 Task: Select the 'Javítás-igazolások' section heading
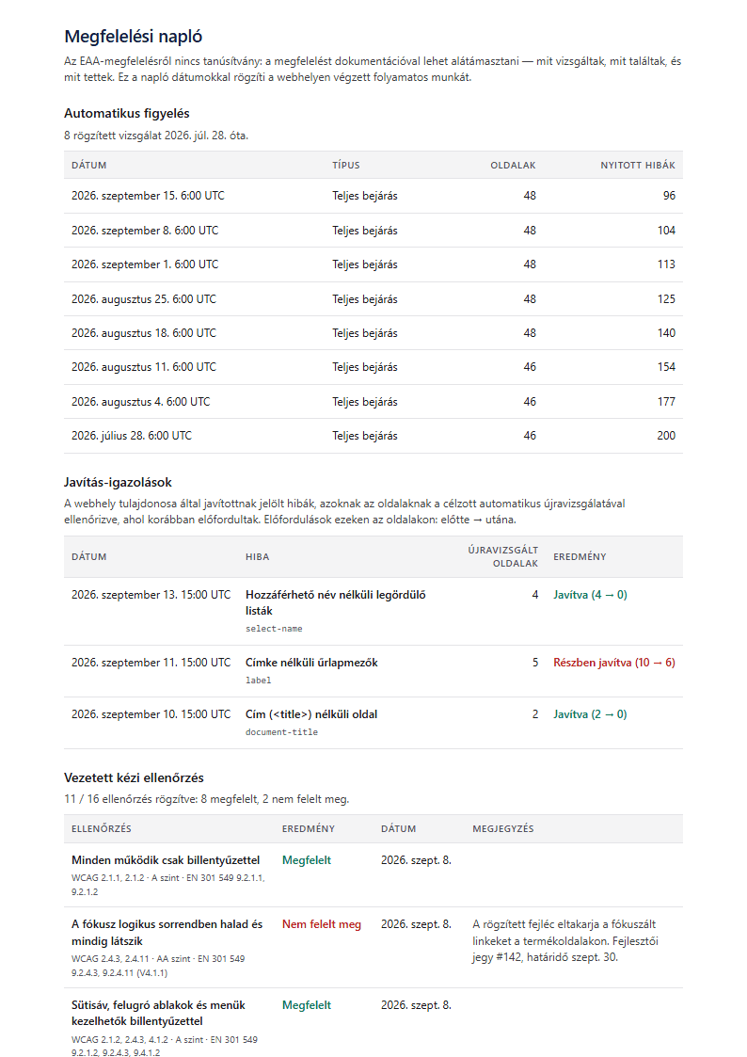118,482
